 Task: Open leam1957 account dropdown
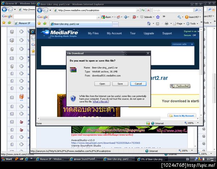[x=193, y=17]
